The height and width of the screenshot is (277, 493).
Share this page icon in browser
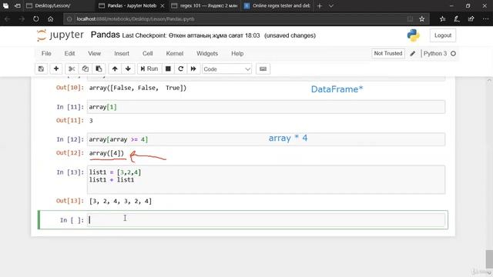coord(471,18)
